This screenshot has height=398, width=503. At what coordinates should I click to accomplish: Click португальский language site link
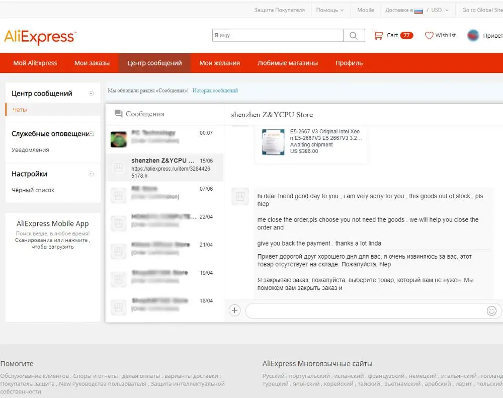[309, 376]
